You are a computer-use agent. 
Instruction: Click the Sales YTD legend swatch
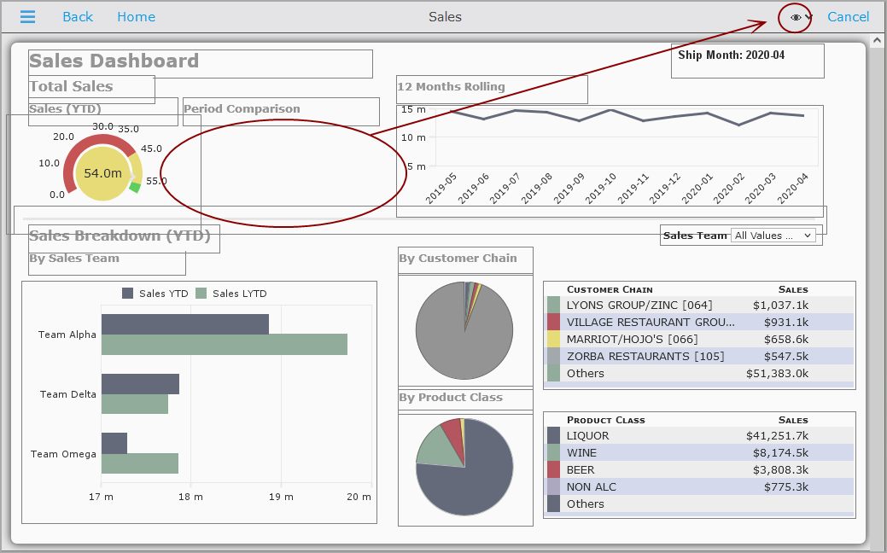[x=128, y=294]
